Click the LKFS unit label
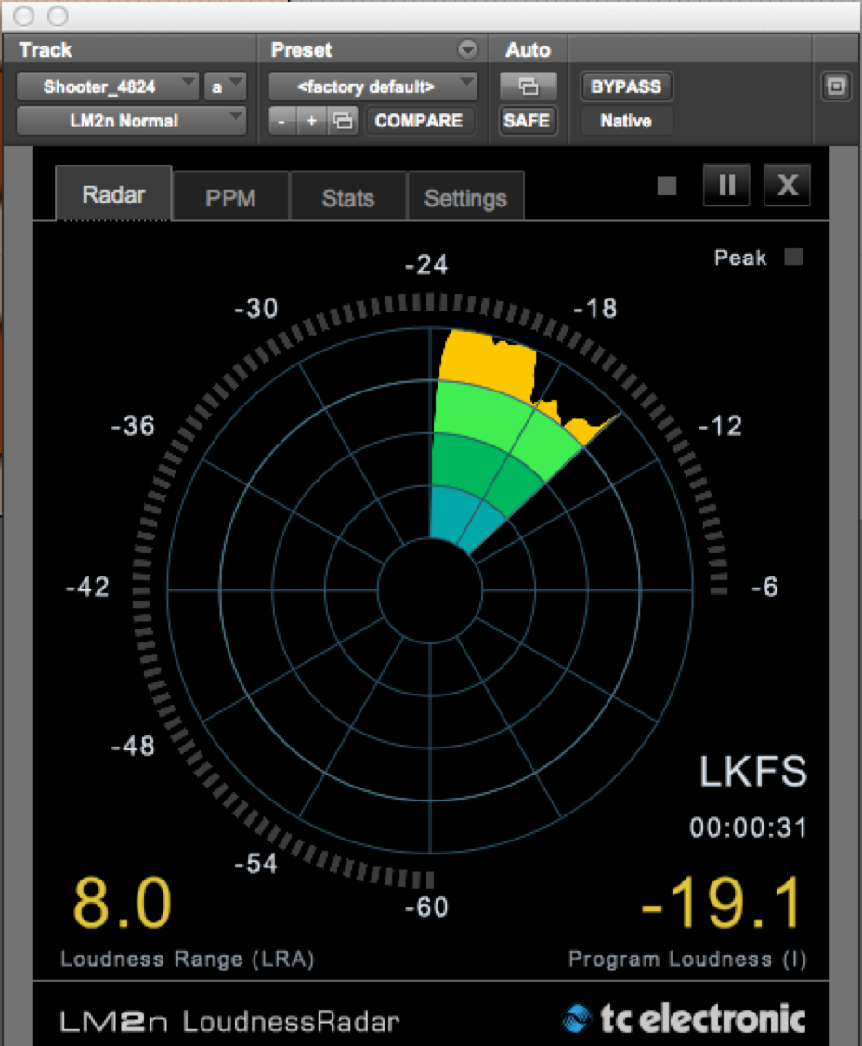 (753, 772)
